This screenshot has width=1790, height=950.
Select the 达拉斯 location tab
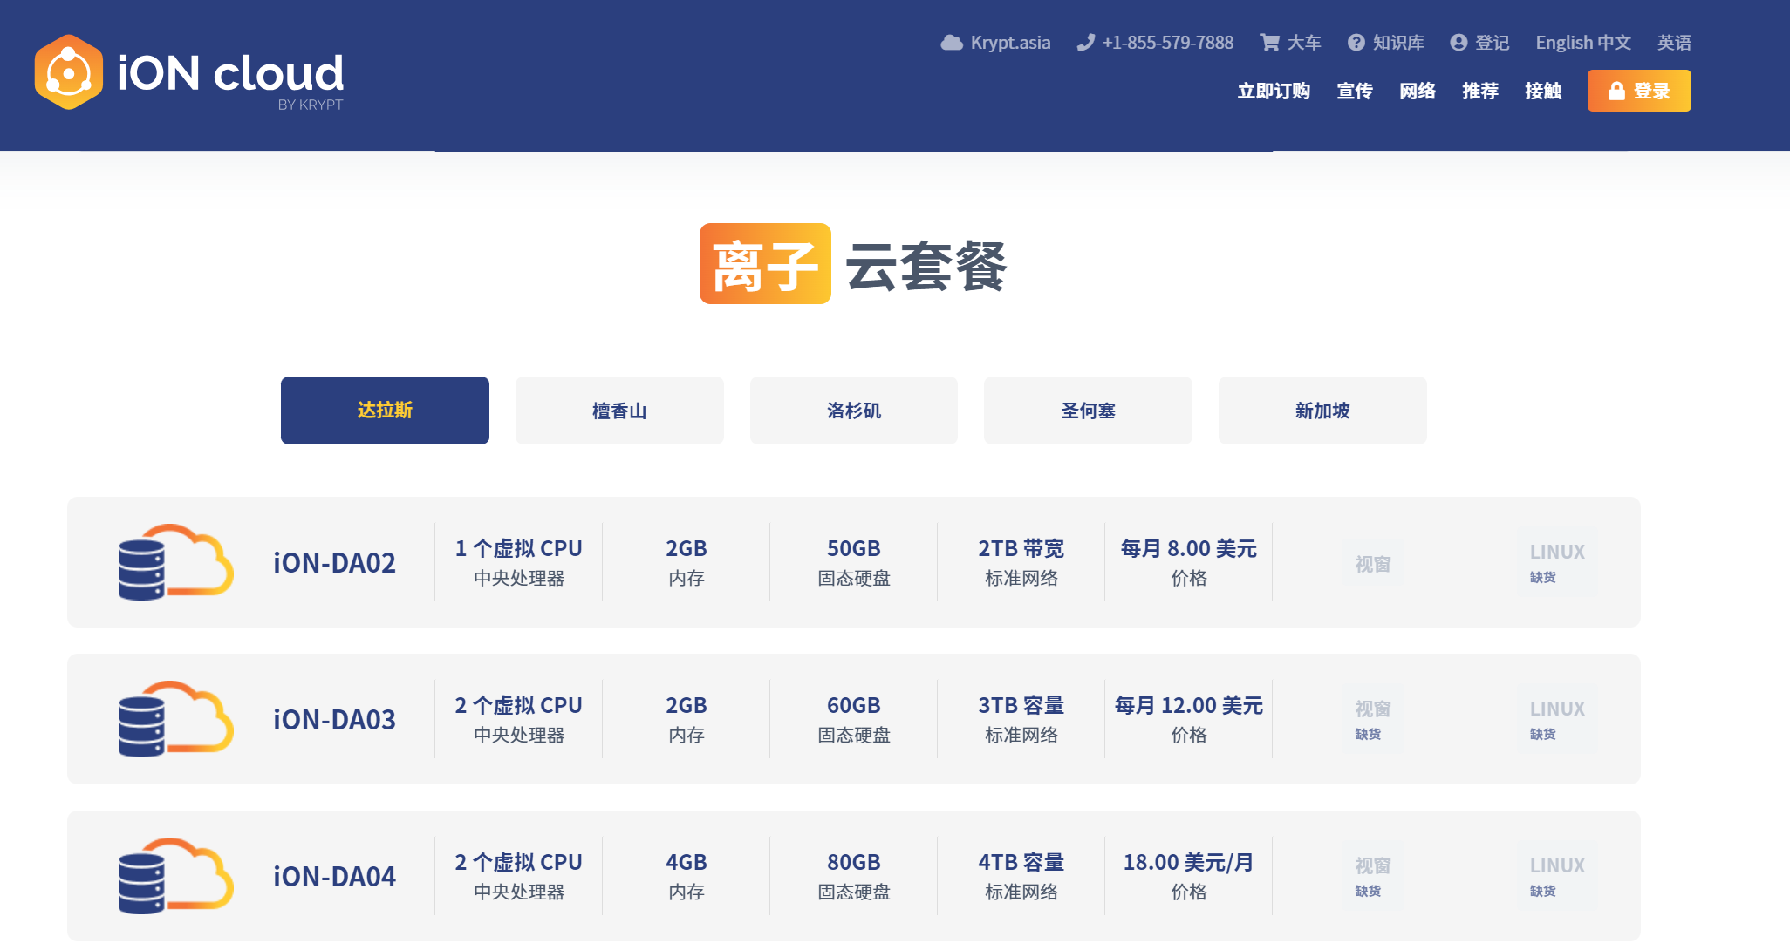click(x=385, y=411)
